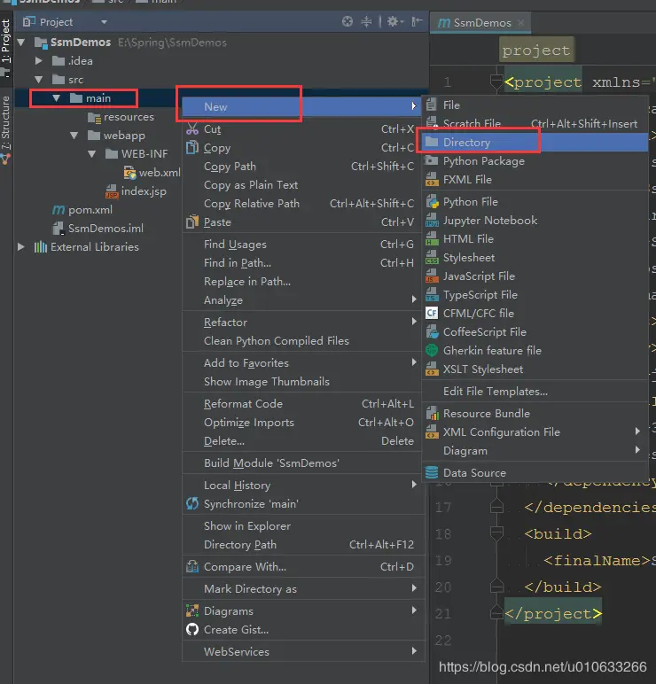Click the TypeScript File icon

pos(432,294)
